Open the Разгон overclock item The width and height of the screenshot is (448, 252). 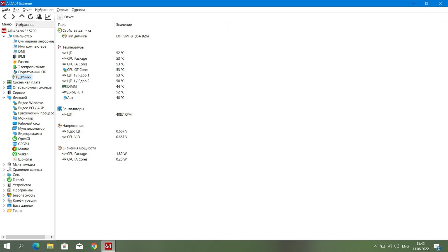coord(24,62)
